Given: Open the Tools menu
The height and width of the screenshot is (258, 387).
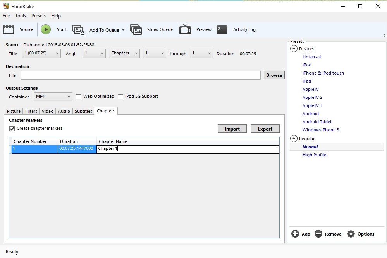Looking at the screenshot, I should coord(21,16).
